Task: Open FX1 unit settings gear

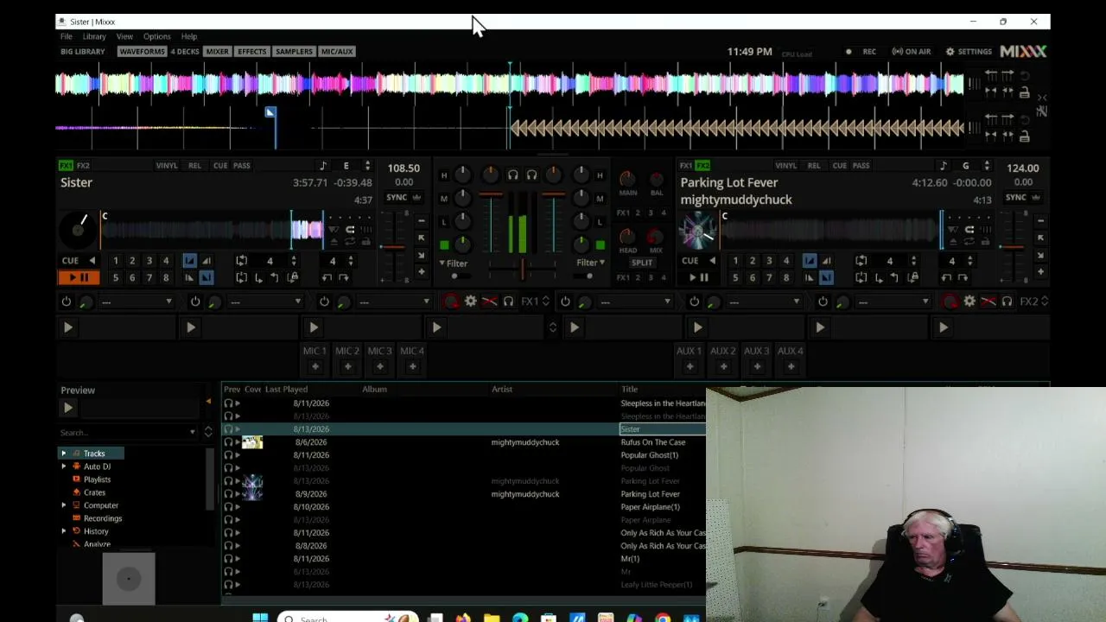Action: pos(470,301)
